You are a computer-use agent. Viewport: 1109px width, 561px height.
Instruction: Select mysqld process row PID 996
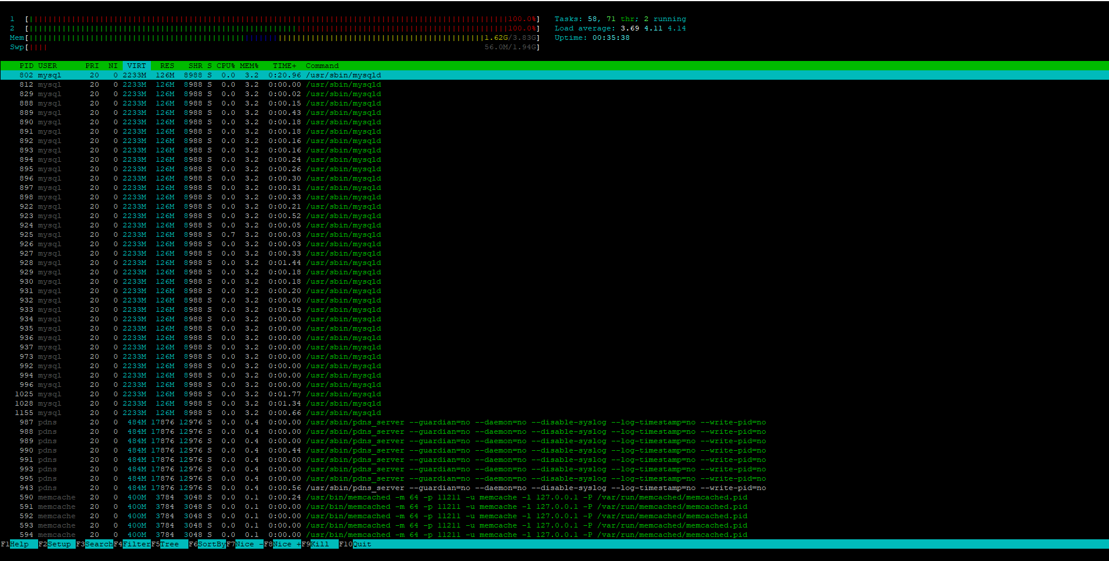(554, 385)
